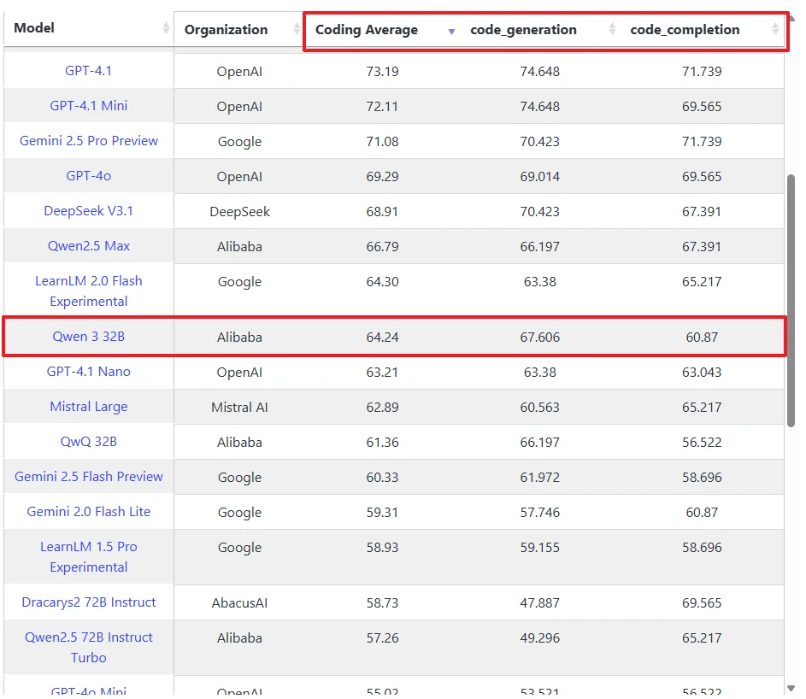This screenshot has height=699, width=806.
Task: Select the 64.30 coding average cell
Action: coord(382,281)
